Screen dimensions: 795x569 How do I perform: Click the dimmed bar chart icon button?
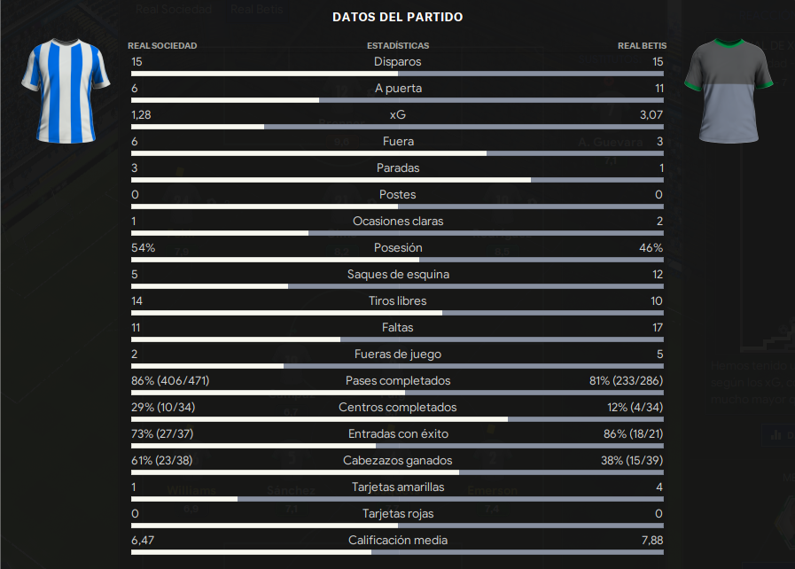click(x=776, y=435)
